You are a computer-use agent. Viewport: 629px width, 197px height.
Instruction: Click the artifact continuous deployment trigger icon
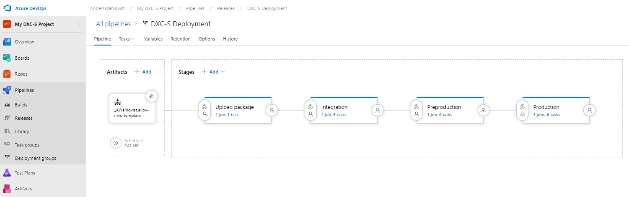(152, 96)
